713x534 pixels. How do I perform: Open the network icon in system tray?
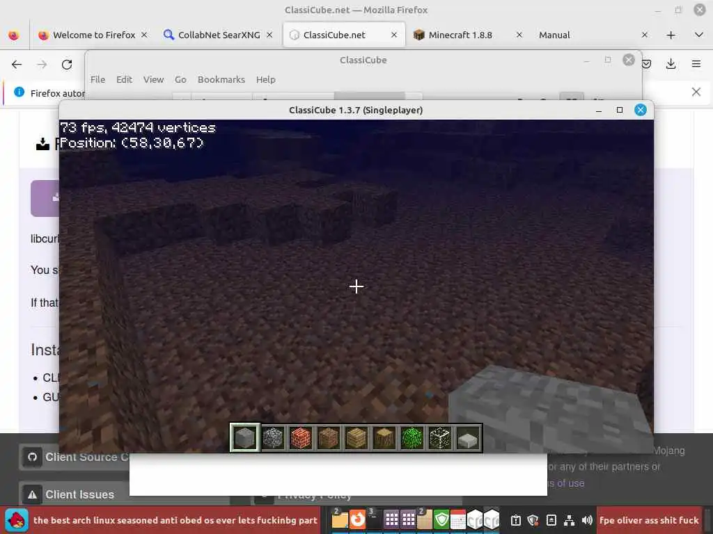point(569,520)
